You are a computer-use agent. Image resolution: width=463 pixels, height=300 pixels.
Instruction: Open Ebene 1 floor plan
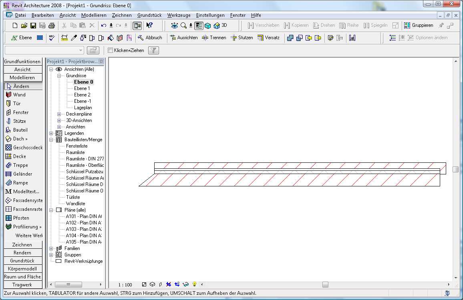[82, 88]
